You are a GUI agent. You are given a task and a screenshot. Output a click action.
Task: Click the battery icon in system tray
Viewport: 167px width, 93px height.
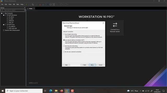click(x=143, y=91)
